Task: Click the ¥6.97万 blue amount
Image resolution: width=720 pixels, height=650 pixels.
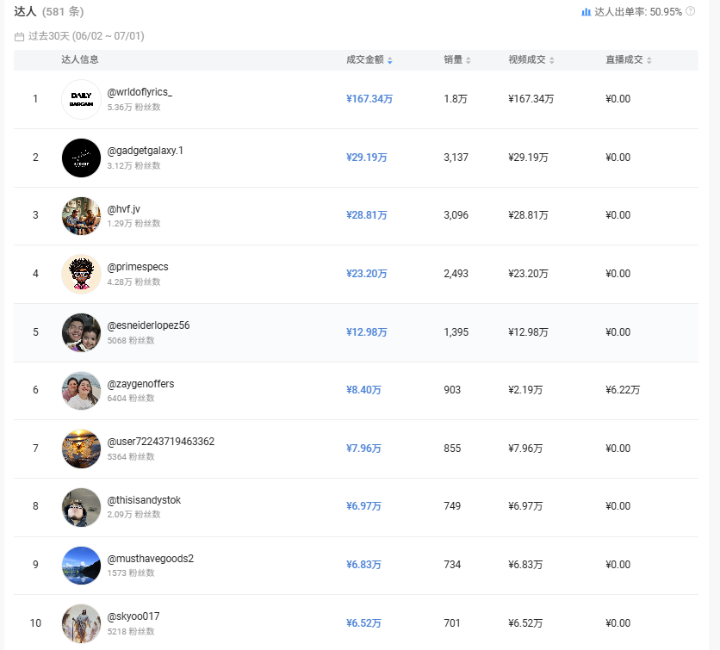Action: (363, 506)
